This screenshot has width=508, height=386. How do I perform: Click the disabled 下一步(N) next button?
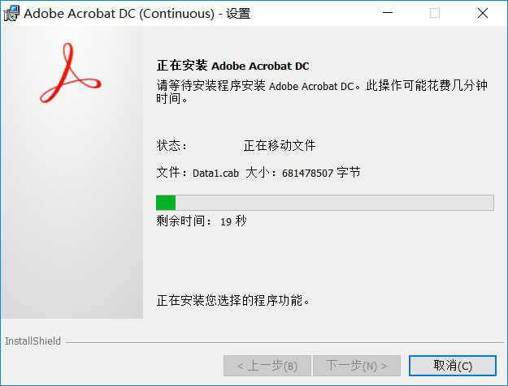(x=357, y=366)
